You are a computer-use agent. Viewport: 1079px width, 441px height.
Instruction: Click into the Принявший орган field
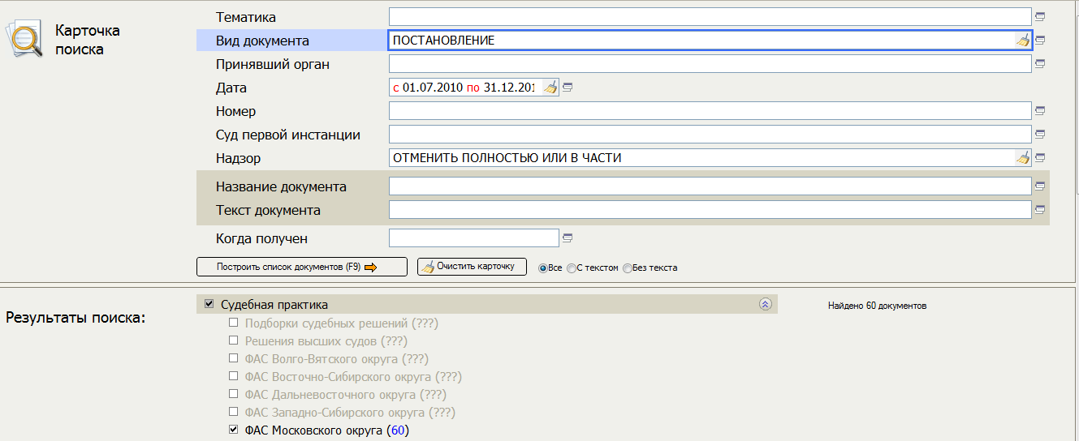click(x=710, y=63)
